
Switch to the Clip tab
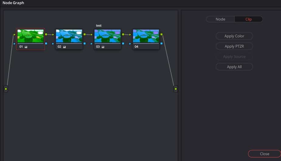click(248, 19)
